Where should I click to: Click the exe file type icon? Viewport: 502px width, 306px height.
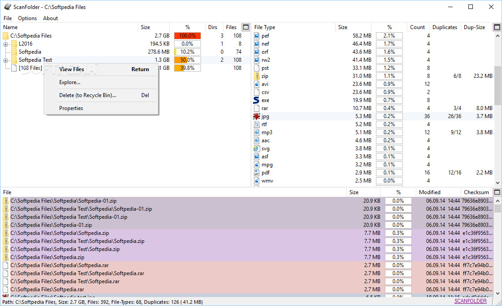coord(256,100)
